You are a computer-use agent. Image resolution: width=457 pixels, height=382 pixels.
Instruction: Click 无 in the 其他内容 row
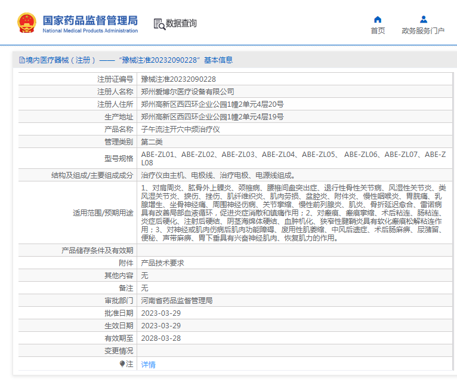[144, 276]
